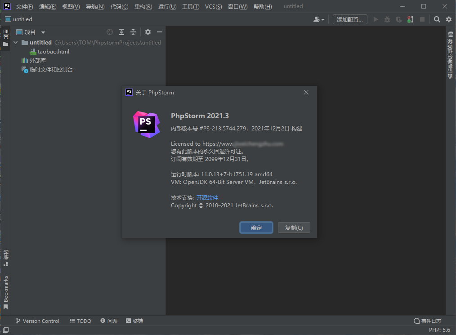Viewport: 456px width, 335px height.
Task: Click the Search everywhere magnifier icon
Action: (x=437, y=19)
